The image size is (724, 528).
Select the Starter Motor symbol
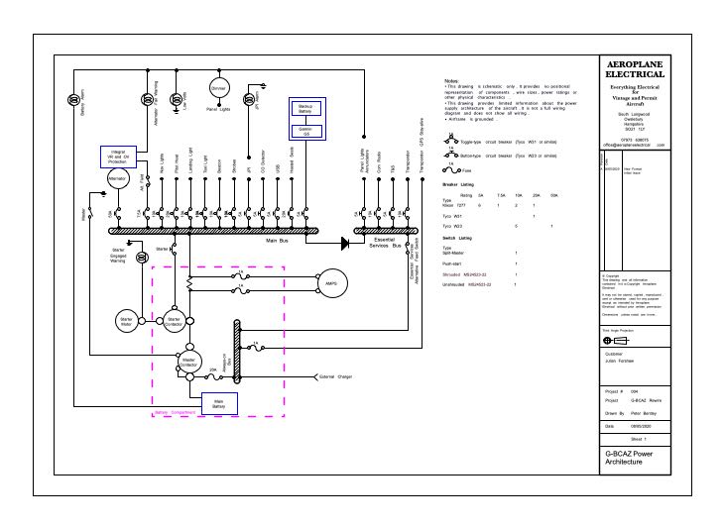click(x=126, y=320)
